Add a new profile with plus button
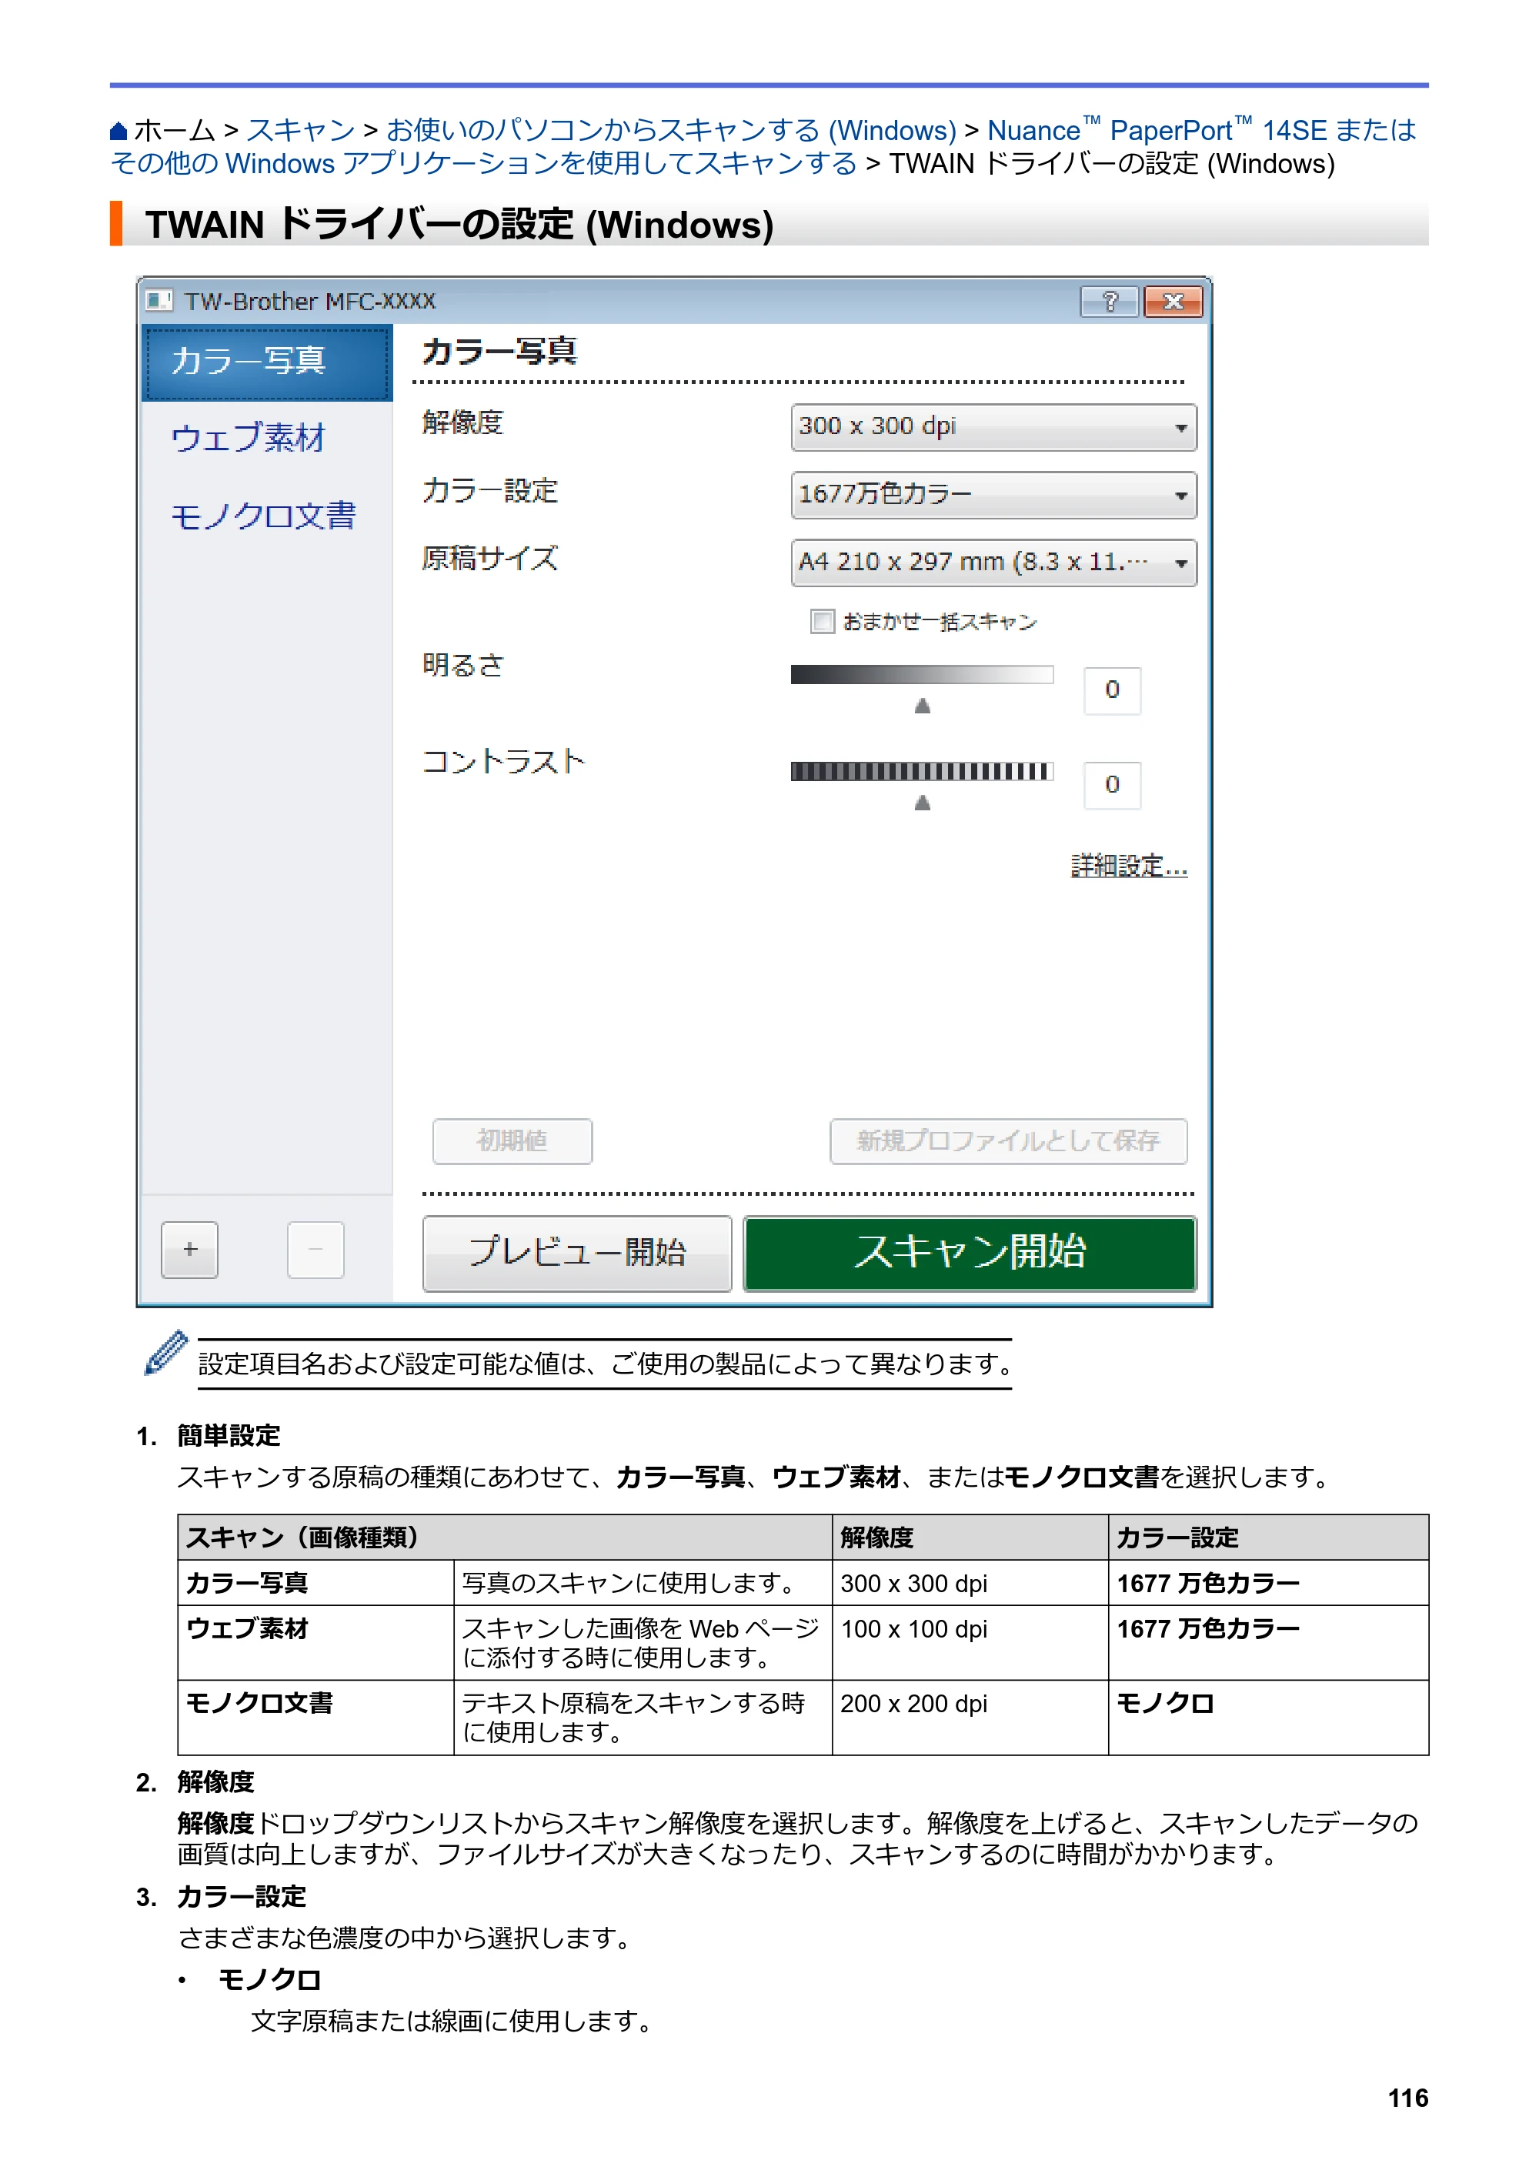 [189, 1250]
